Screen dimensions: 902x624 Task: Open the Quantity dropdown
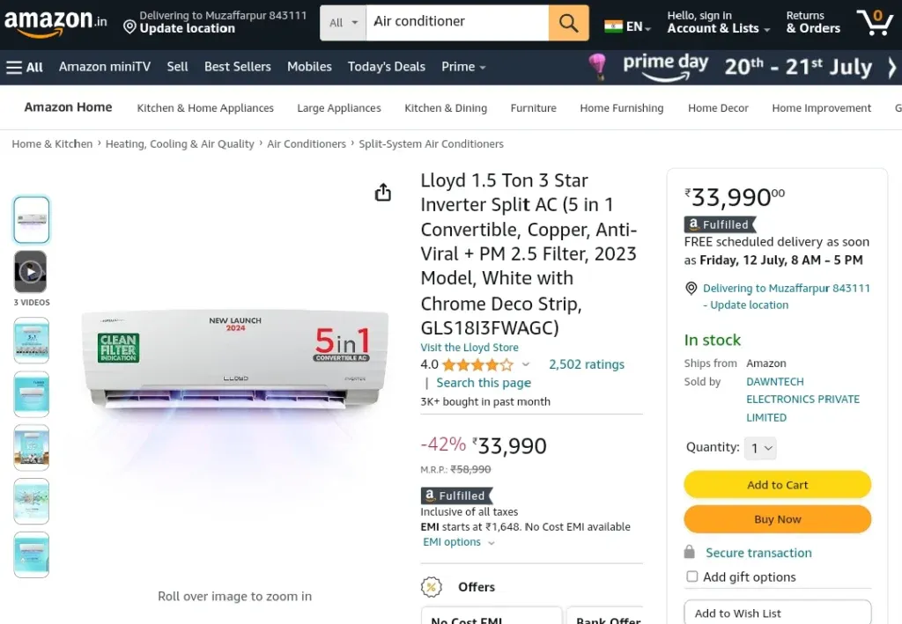click(760, 448)
